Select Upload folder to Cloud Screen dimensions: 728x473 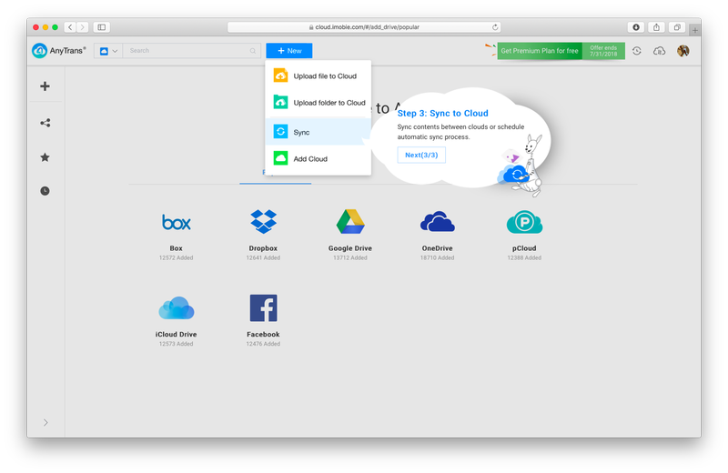coord(318,103)
